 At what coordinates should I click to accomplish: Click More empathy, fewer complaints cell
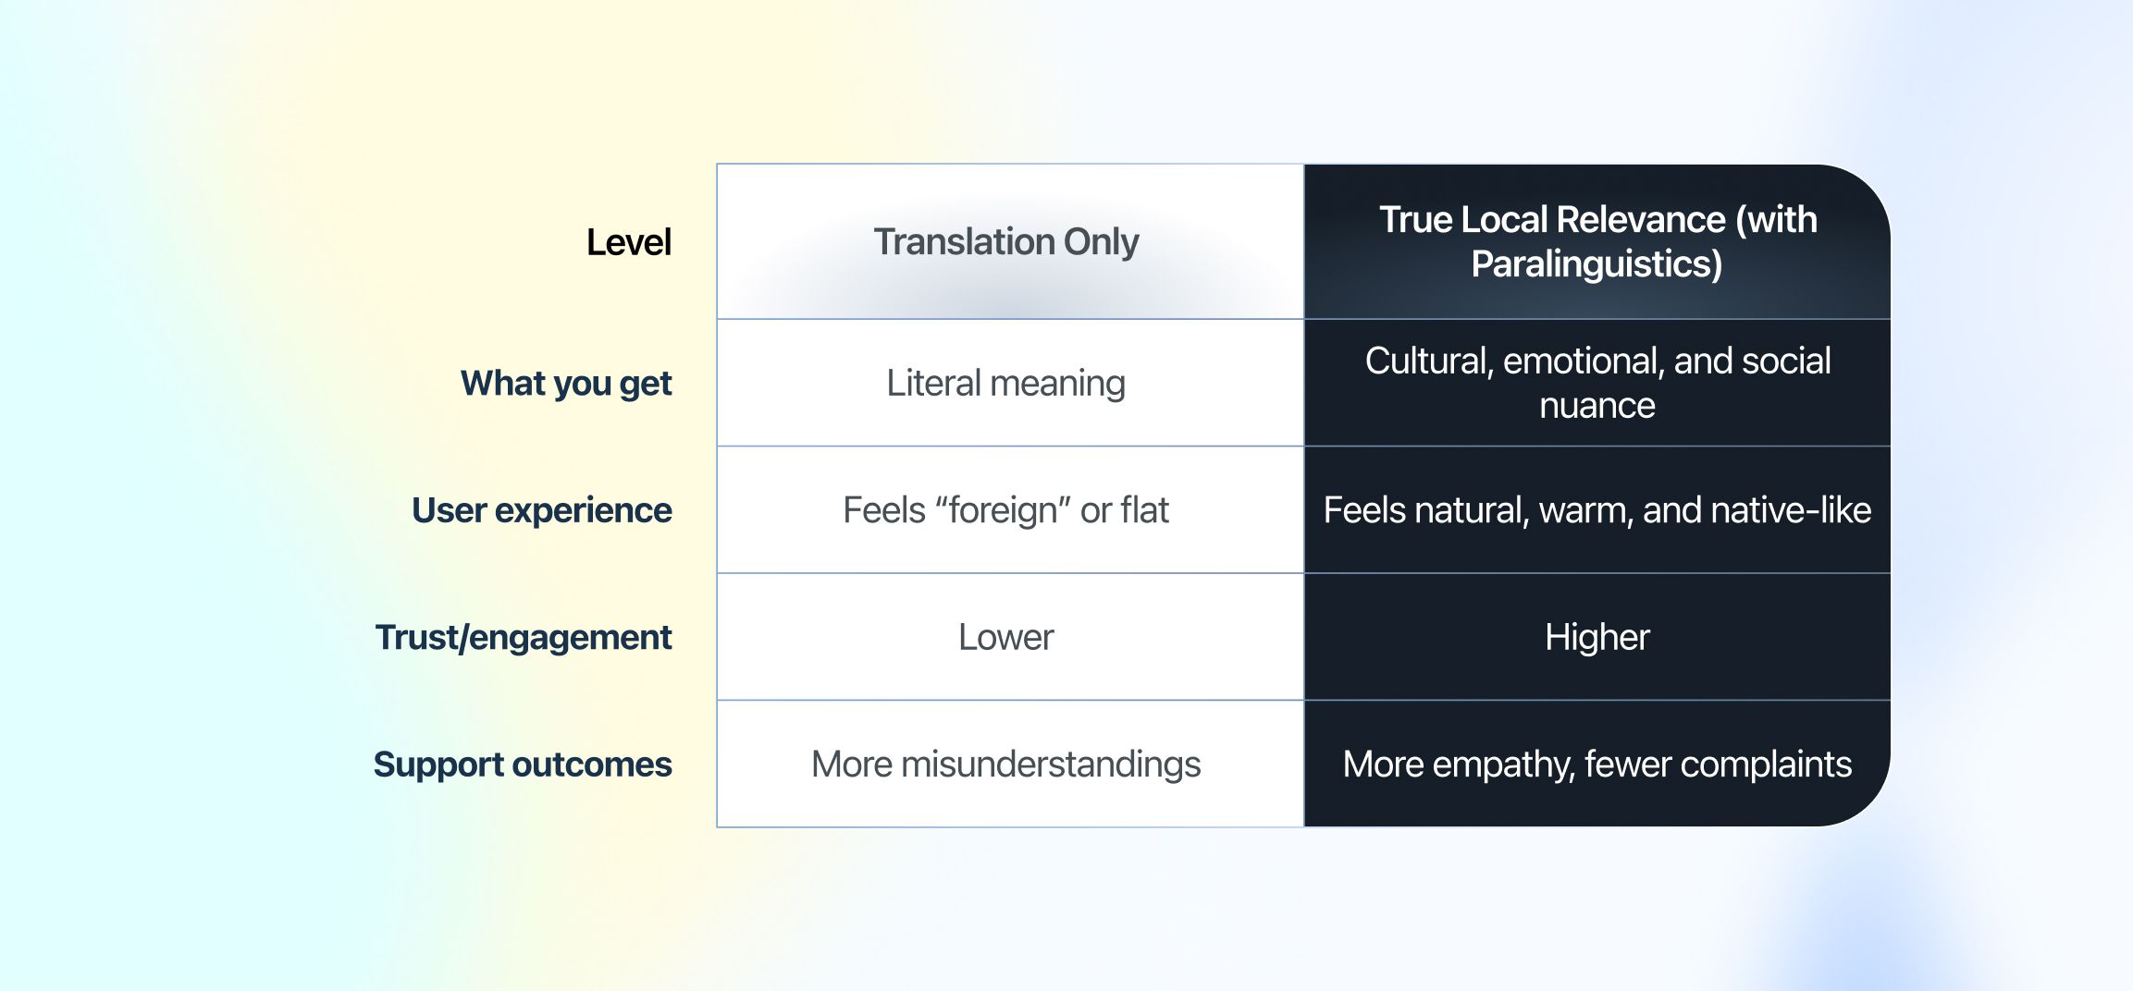pyautogui.click(x=1597, y=765)
